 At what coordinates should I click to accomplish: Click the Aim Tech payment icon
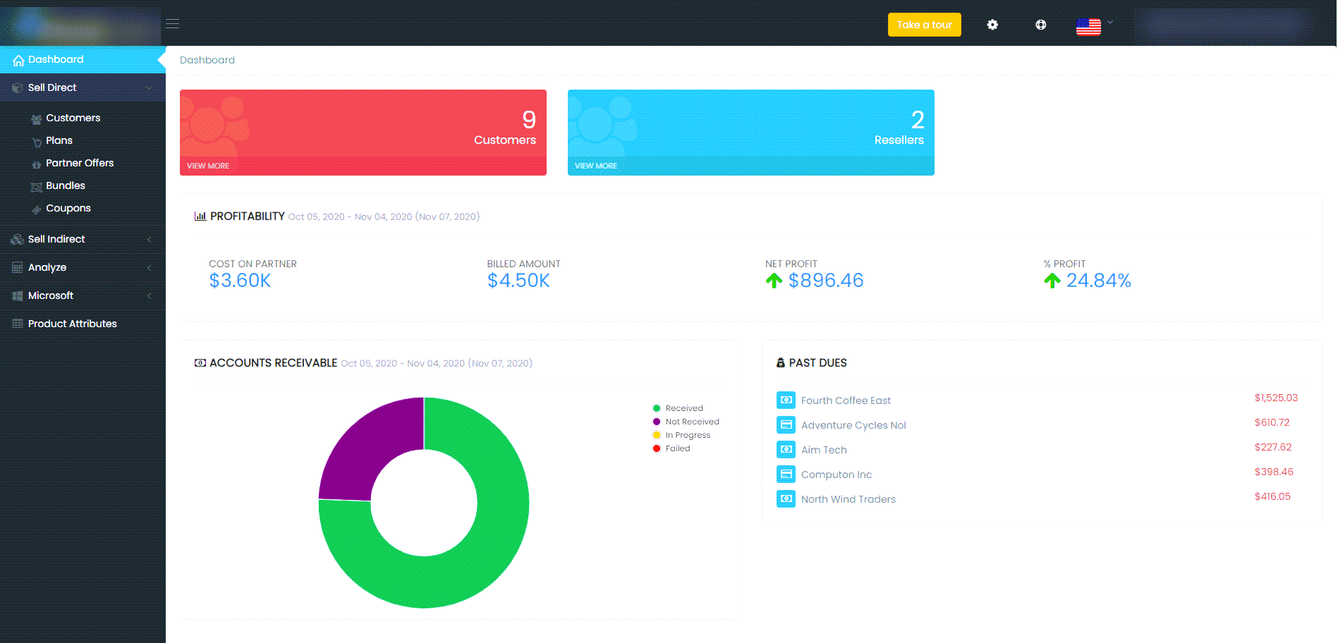pyautogui.click(x=786, y=450)
